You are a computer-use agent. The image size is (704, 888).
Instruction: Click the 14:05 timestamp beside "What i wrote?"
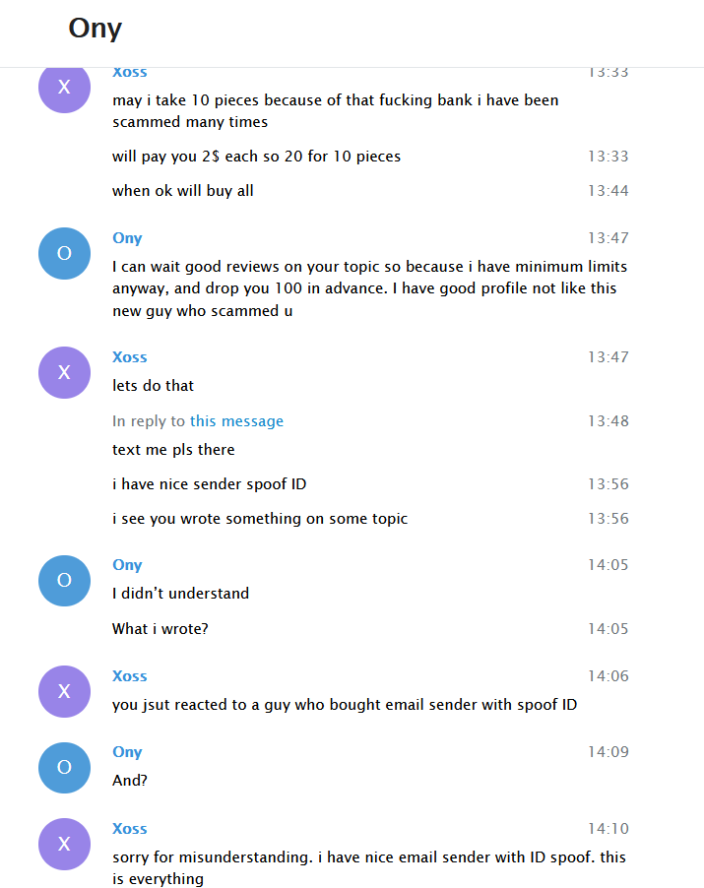[x=608, y=629]
